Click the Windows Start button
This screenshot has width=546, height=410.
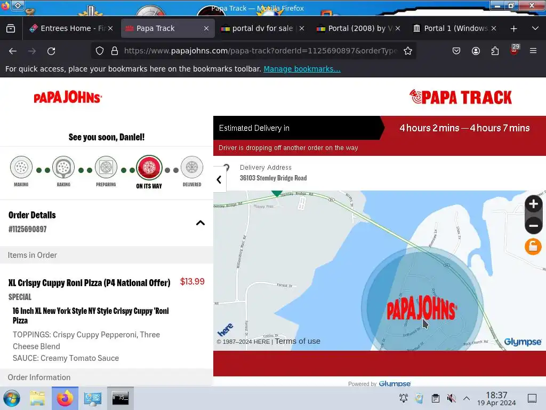click(12, 398)
